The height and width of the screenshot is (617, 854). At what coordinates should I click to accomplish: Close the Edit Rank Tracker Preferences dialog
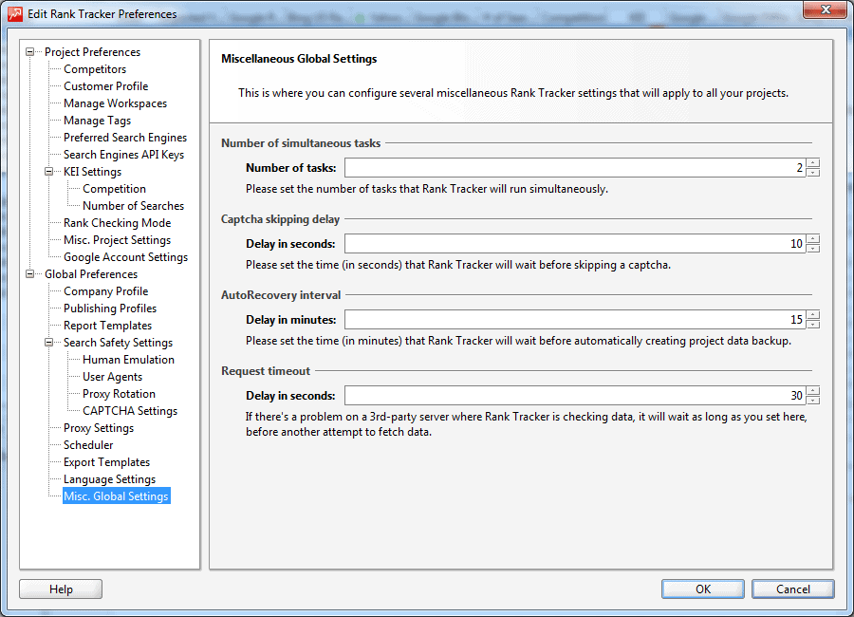(x=826, y=9)
